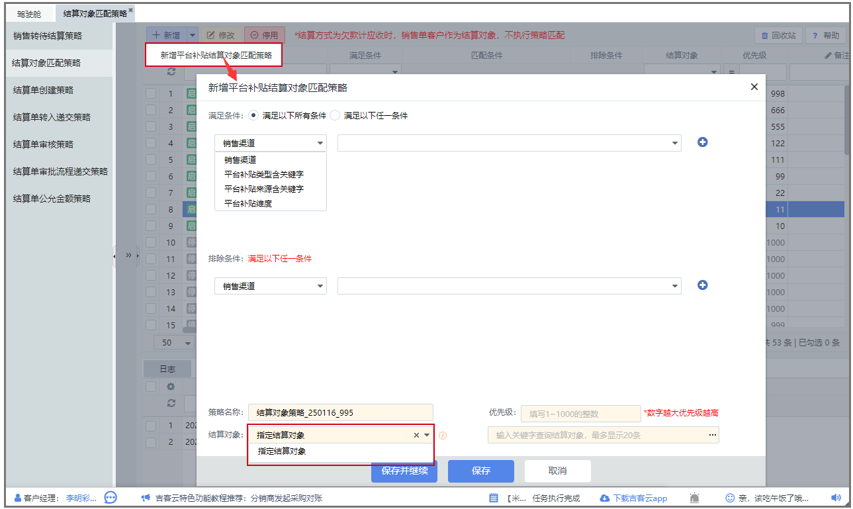Screen dimensions: 853x509
Task: Switch to the 驾驶舱 tab
Action: pos(29,13)
